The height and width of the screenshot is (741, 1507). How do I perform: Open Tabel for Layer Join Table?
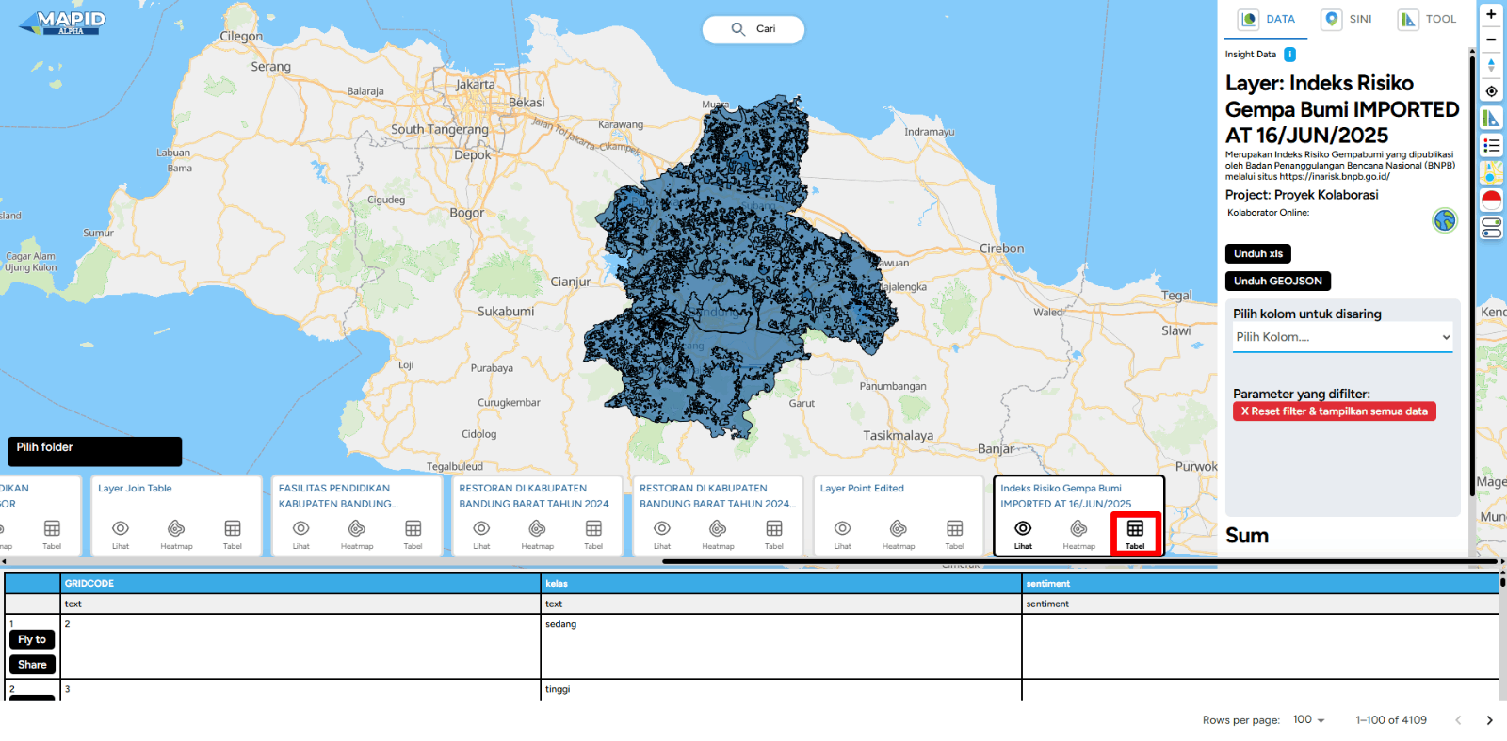233,534
